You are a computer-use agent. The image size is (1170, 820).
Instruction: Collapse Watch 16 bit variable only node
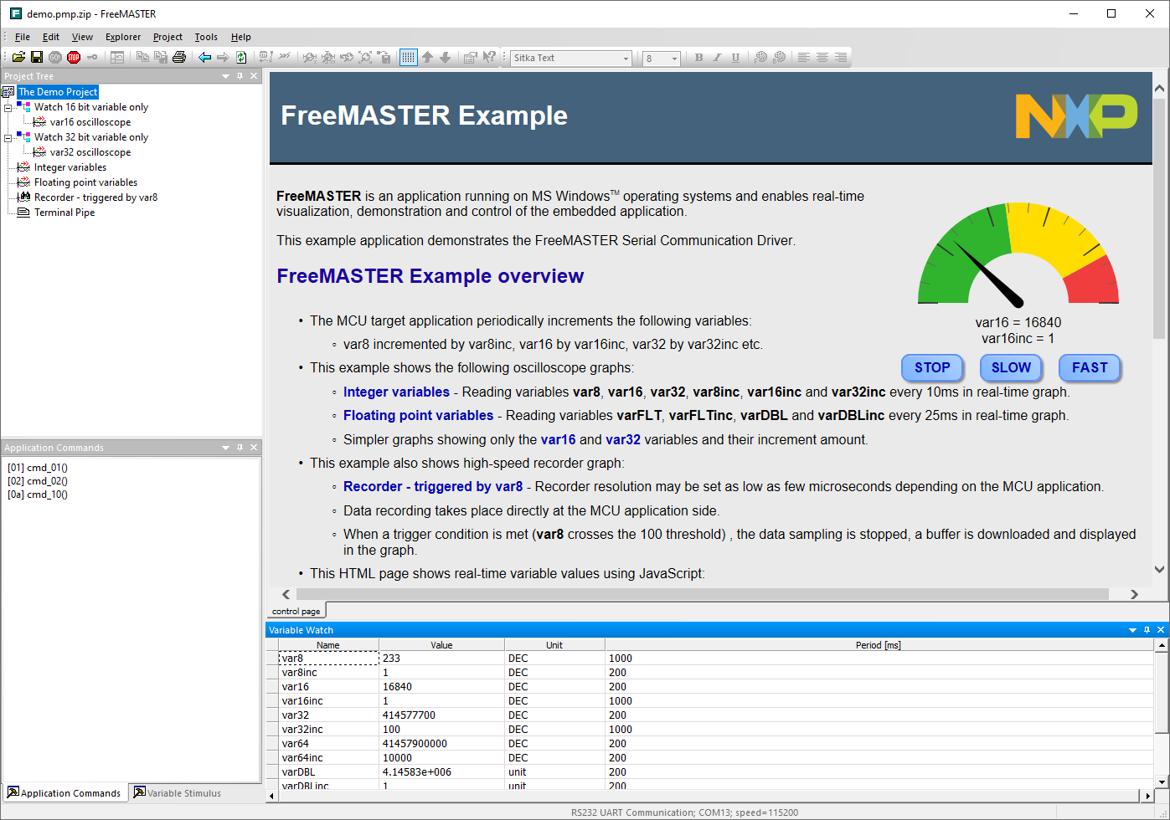8,107
